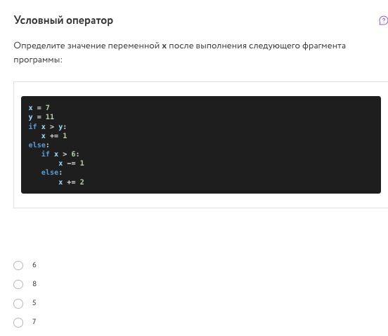Click the question text starting "Определите значение"
The image size is (388, 336).
pyautogui.click(x=180, y=53)
